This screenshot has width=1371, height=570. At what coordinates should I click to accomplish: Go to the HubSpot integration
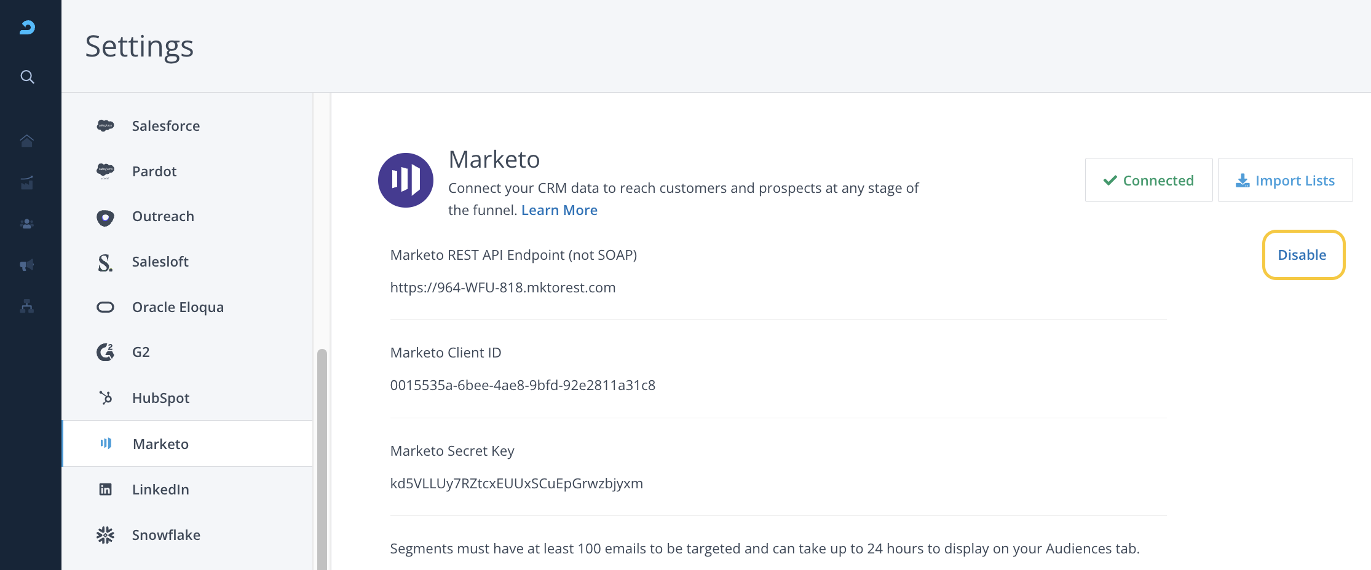[188, 398]
